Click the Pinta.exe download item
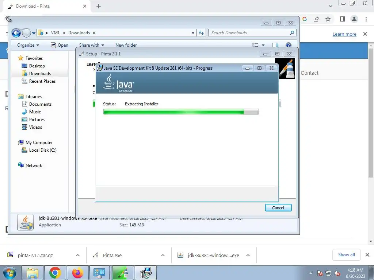The width and height of the screenshot is (374, 280). pos(112,255)
